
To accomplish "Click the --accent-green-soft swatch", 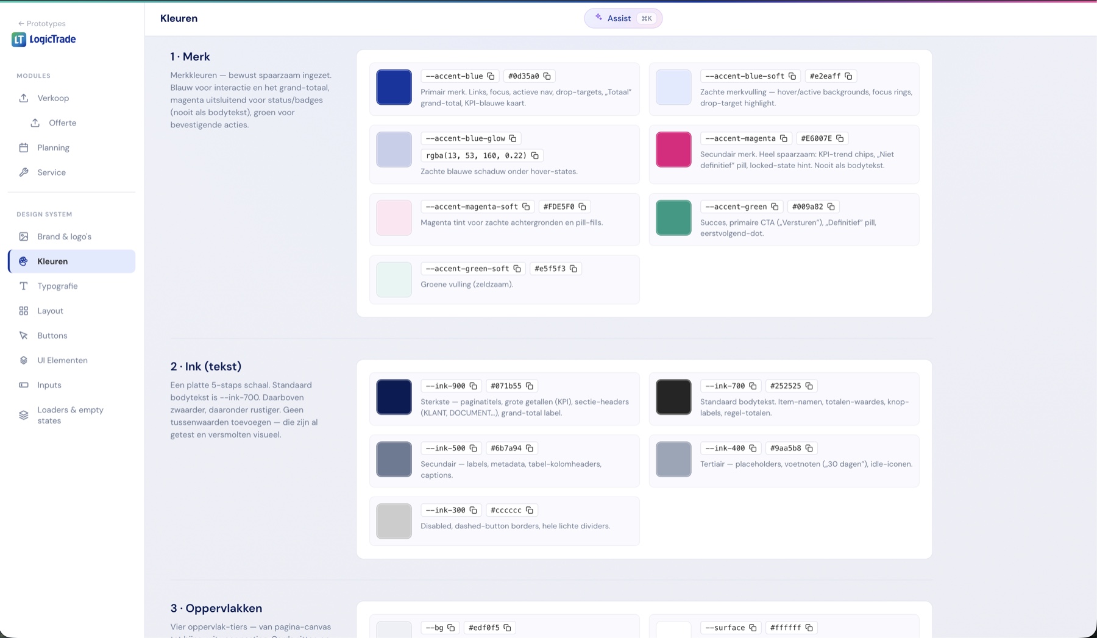I will click(x=394, y=280).
